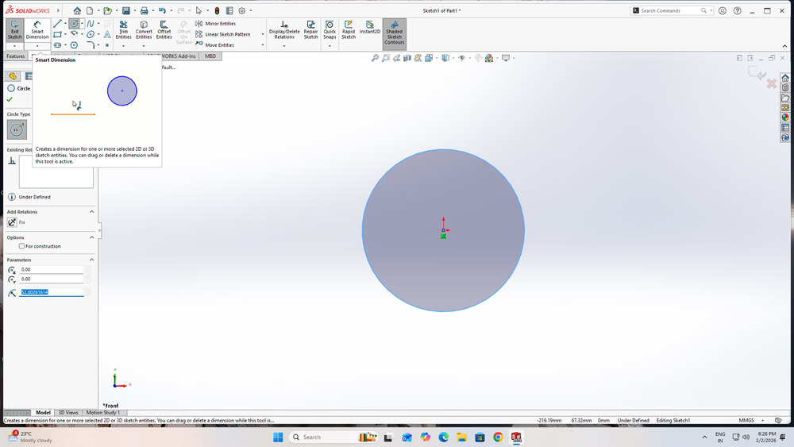
Task: Toggle Instant2D
Action: click(x=370, y=28)
